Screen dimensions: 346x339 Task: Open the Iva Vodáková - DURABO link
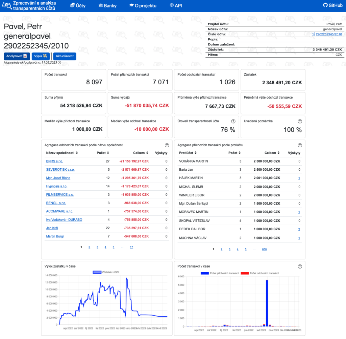[64, 220]
